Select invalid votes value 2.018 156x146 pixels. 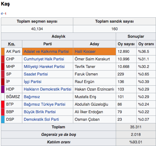pyautogui.click(x=136, y=134)
